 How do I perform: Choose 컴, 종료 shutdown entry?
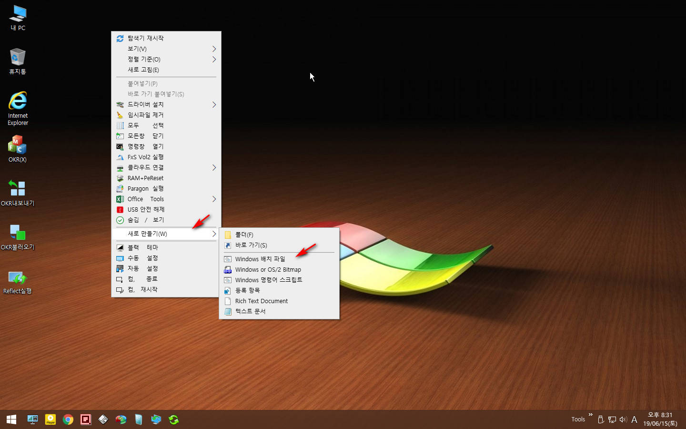(x=166, y=279)
